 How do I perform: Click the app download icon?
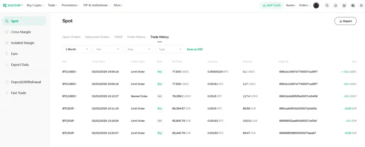tap(344, 5)
